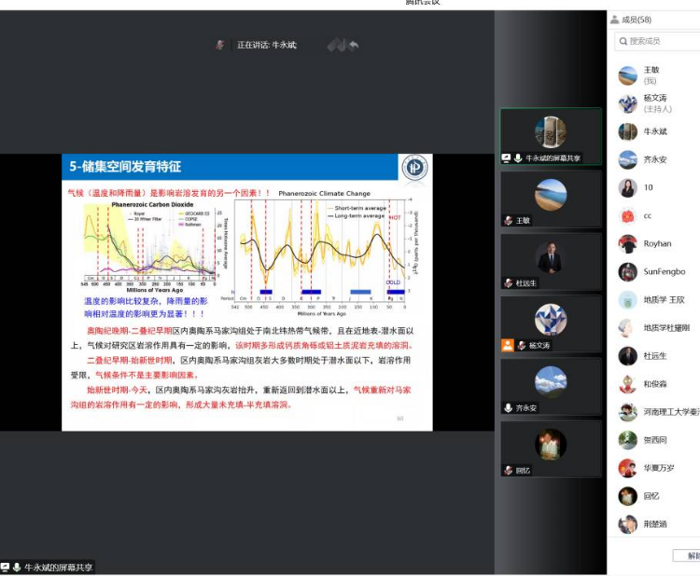Click the muted mic icon beside speaking indicator
Image resolution: width=700 pixels, height=576 pixels.
(220, 45)
